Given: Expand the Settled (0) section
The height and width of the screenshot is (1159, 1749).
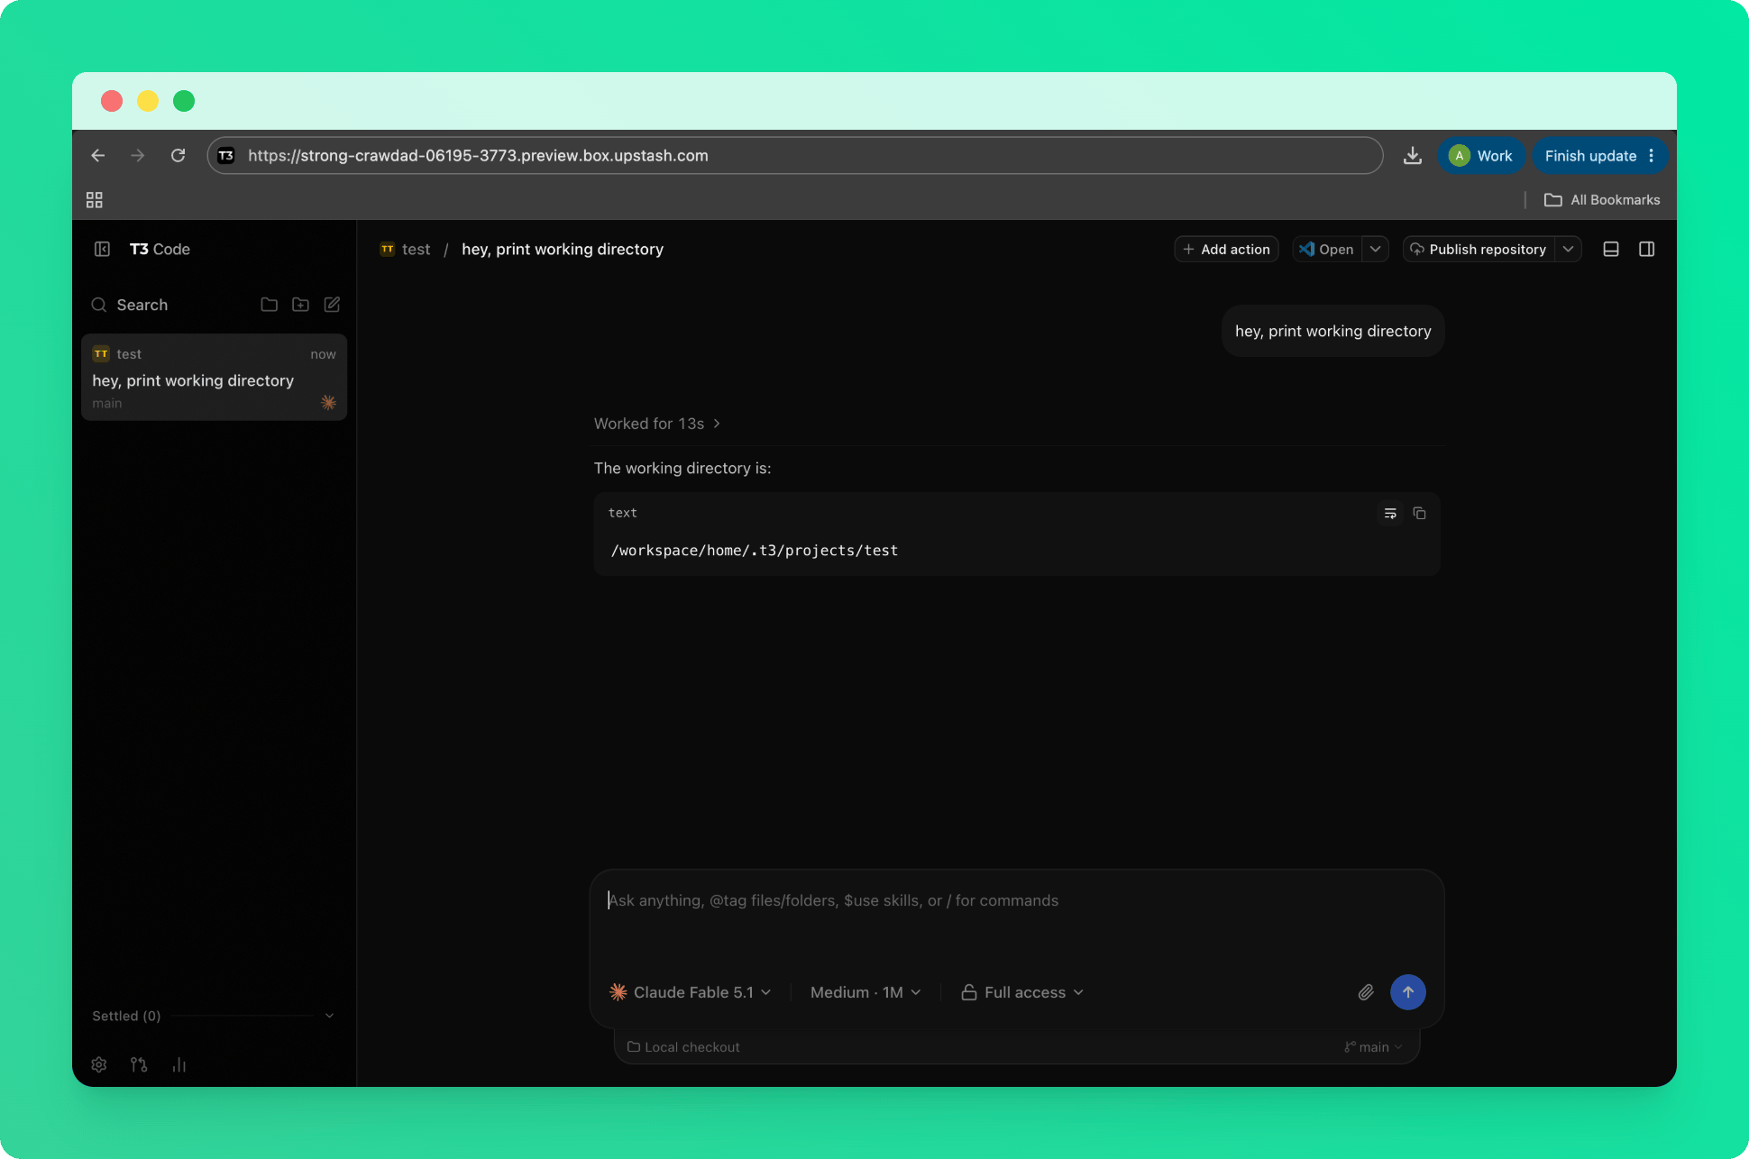Looking at the screenshot, I should click(x=214, y=1016).
